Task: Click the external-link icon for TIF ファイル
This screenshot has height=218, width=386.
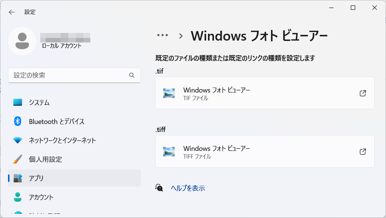Action: [363, 93]
